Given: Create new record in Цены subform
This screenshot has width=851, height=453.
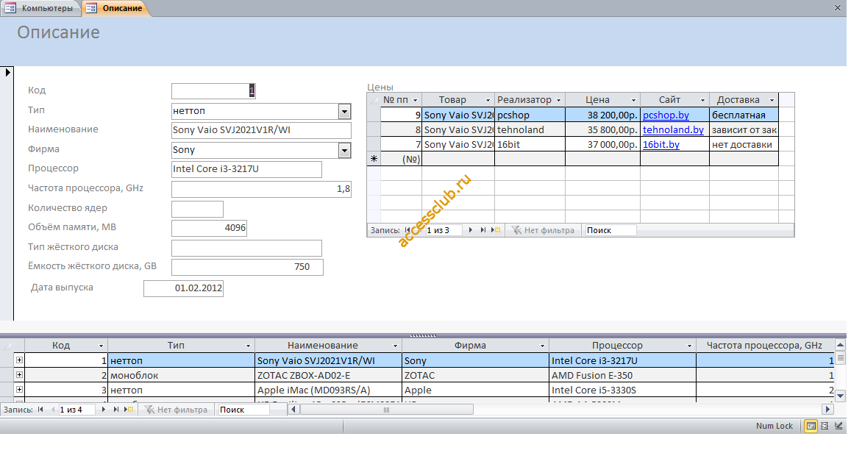Looking at the screenshot, I should click(496, 230).
